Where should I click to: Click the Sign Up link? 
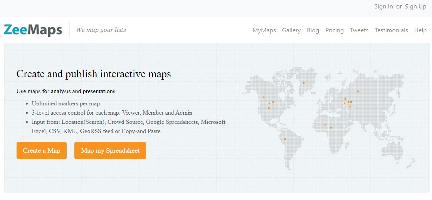tap(415, 7)
